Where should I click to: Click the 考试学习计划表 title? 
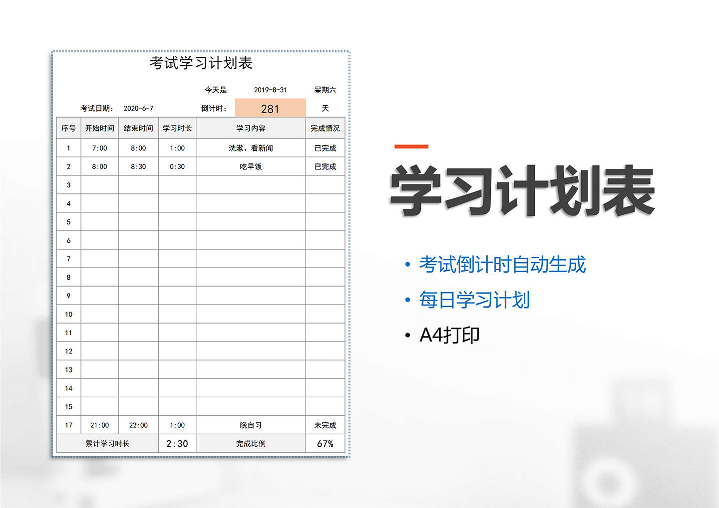(x=201, y=64)
